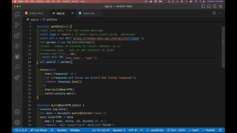Click the getData function name on line 5

[57, 27]
